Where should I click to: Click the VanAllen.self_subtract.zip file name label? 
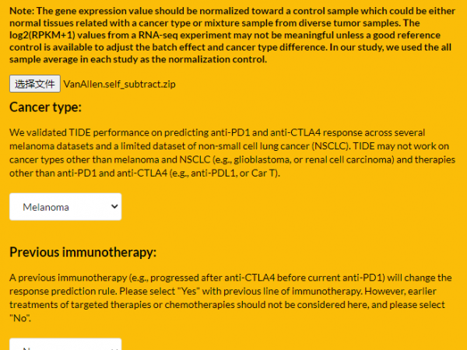[x=119, y=84]
